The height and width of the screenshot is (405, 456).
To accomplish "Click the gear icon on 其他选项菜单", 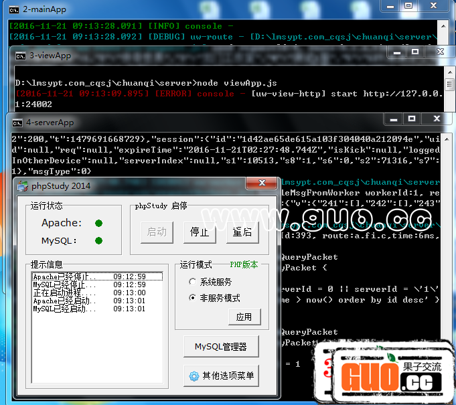I will (194, 376).
